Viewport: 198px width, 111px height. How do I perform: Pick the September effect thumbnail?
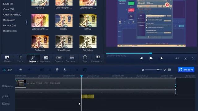[x=40, y=42]
